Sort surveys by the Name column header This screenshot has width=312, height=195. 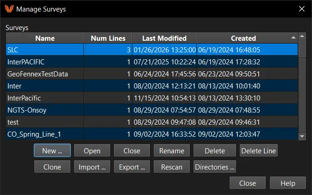point(45,38)
